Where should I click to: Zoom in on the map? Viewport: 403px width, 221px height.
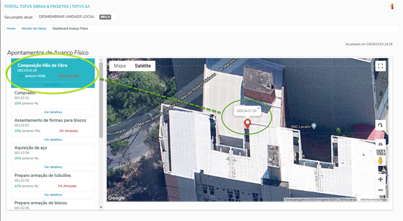click(x=380, y=179)
